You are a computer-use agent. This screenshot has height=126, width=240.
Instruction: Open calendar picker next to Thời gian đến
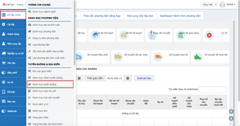[x=129, y=78]
